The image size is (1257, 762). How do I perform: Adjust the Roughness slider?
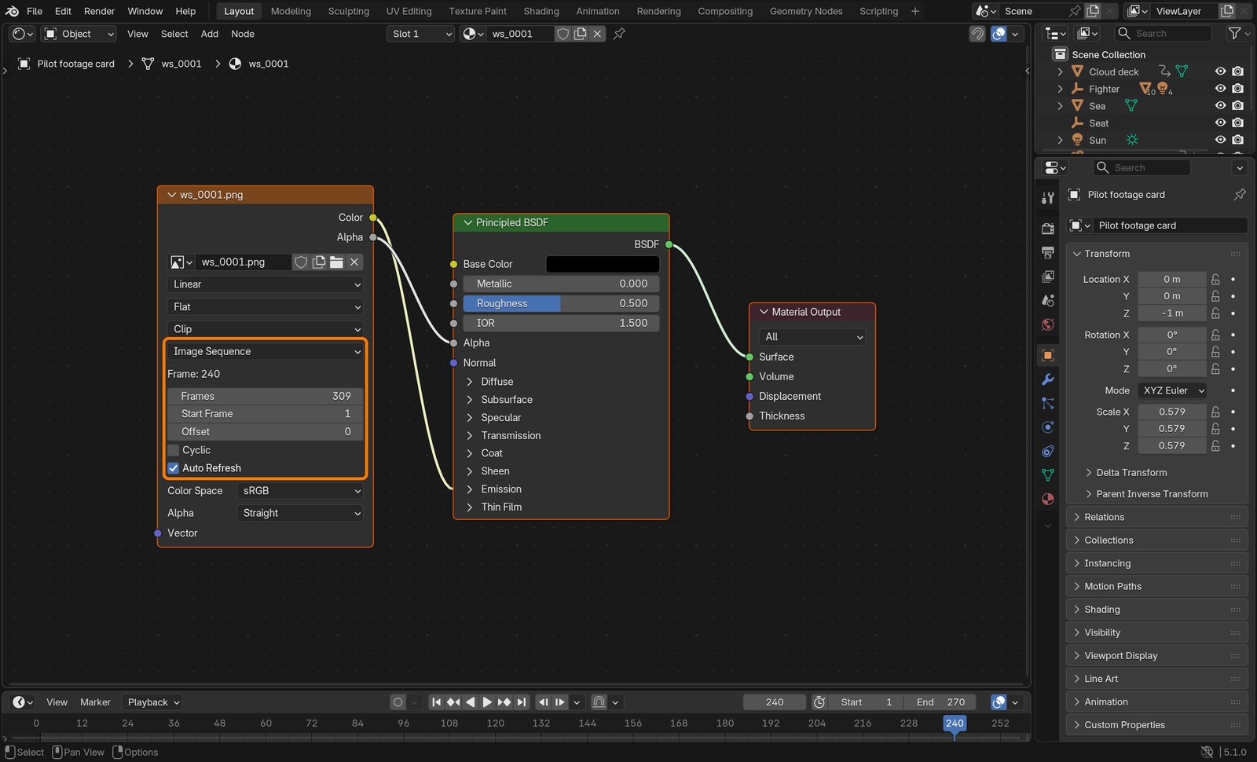pyautogui.click(x=561, y=303)
